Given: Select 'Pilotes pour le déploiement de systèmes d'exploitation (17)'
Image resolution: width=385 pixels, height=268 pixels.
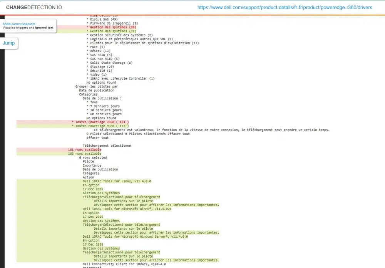Looking at the screenshot, I should coord(143,43).
